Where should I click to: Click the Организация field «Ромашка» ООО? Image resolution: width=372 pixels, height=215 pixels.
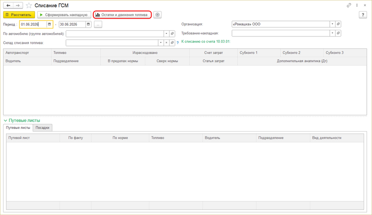280,24
